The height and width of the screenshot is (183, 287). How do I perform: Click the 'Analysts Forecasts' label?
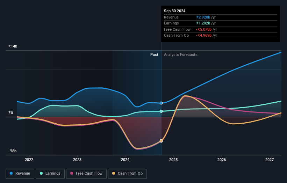pos(180,54)
